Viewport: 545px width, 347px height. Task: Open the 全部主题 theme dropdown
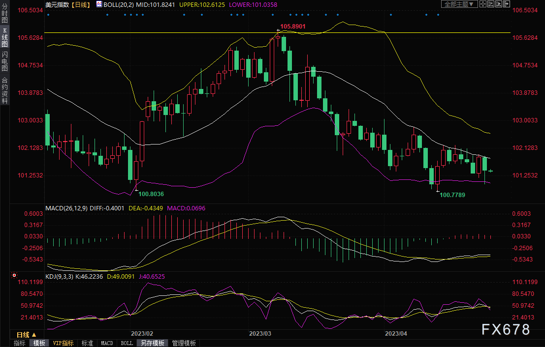pyautogui.click(x=458, y=4)
